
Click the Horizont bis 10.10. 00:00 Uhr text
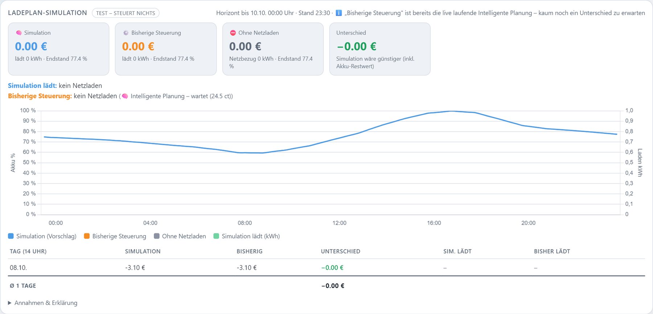(255, 13)
